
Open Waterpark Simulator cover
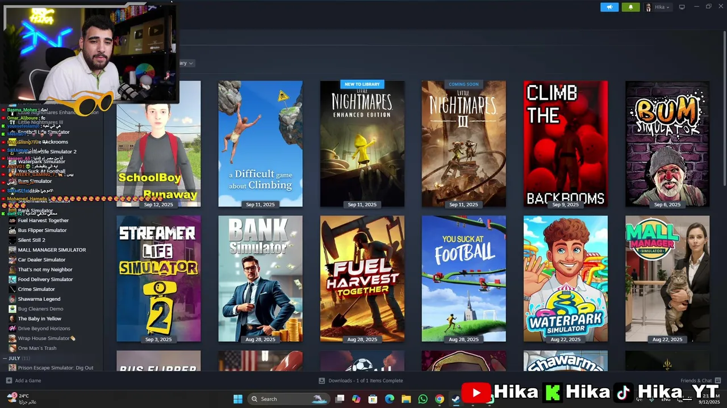[x=566, y=279]
